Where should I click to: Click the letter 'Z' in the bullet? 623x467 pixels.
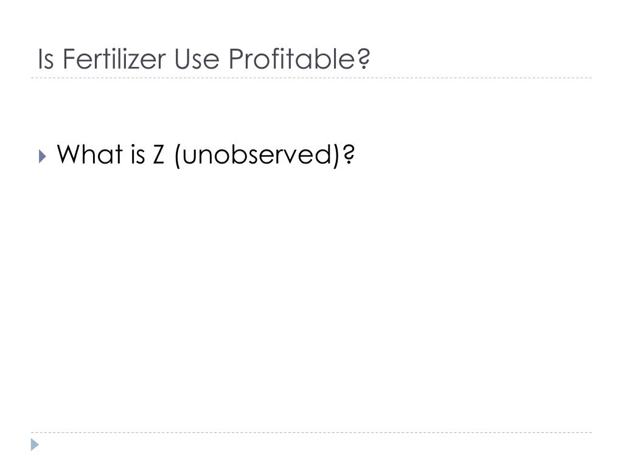pos(159,154)
